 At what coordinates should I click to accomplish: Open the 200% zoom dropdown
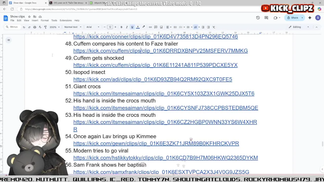coord(54,27)
